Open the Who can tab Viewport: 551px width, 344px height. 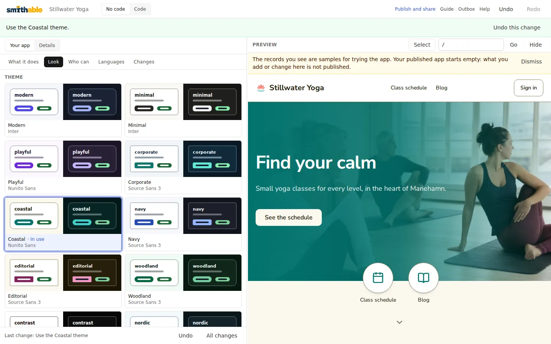[79, 62]
